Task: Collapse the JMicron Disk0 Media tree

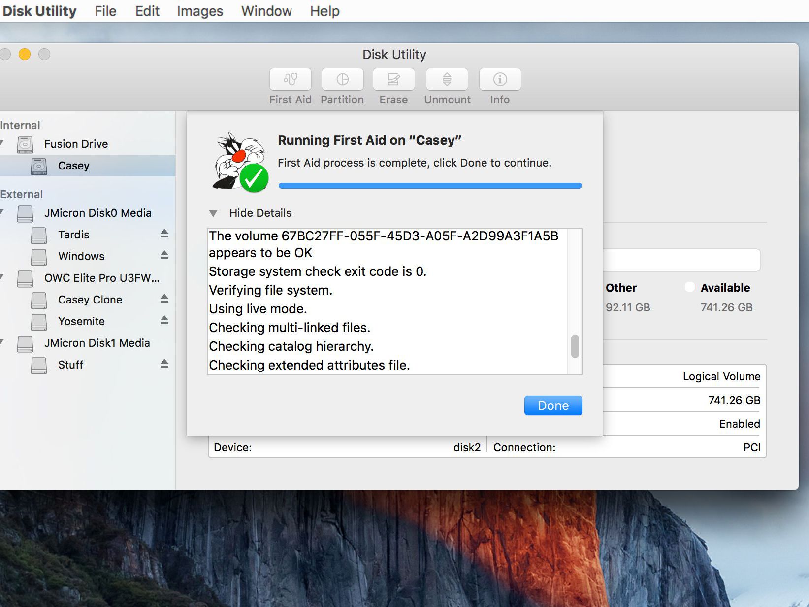Action: click(x=2, y=213)
